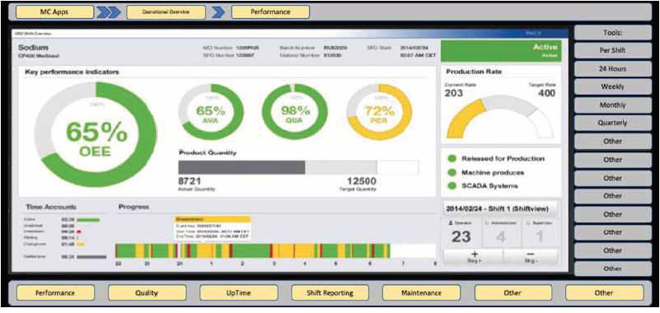Click the red Breakdown time account bar
The image size is (660, 313).
pyautogui.click(x=78, y=231)
